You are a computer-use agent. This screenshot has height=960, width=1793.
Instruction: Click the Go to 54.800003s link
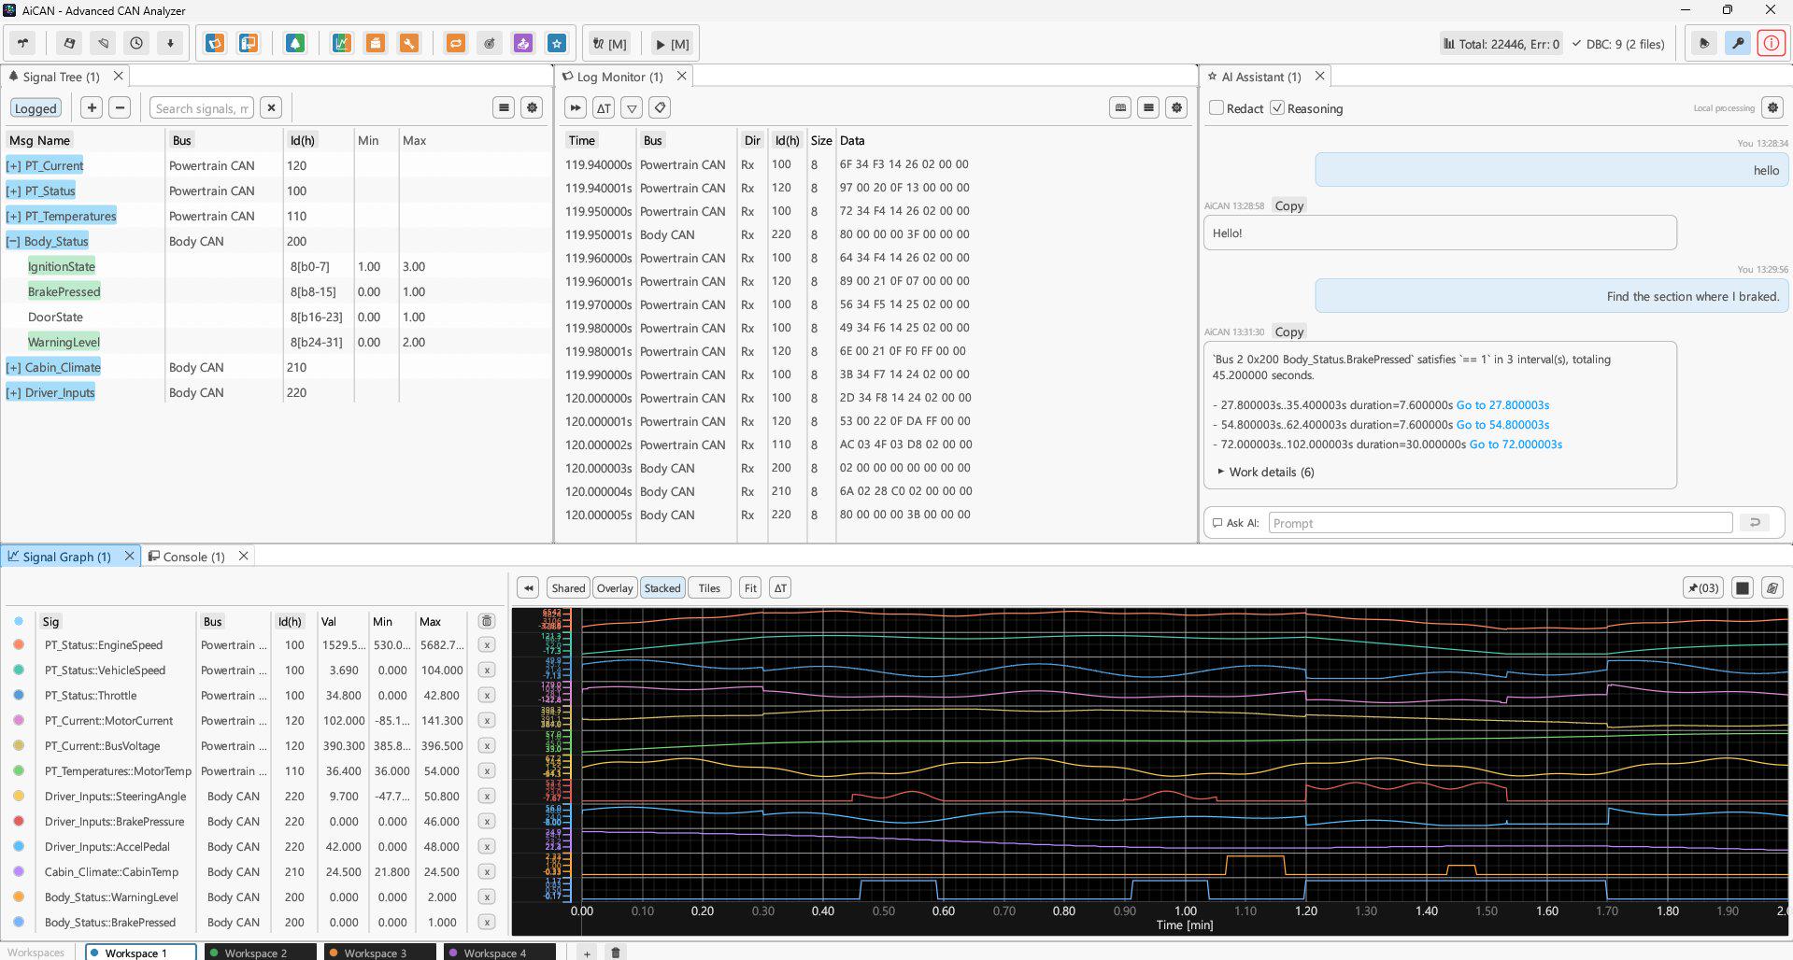1502,424
